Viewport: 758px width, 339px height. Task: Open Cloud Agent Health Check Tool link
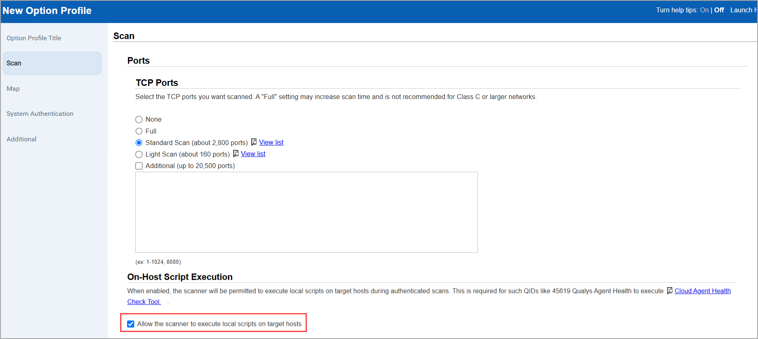tap(702, 291)
